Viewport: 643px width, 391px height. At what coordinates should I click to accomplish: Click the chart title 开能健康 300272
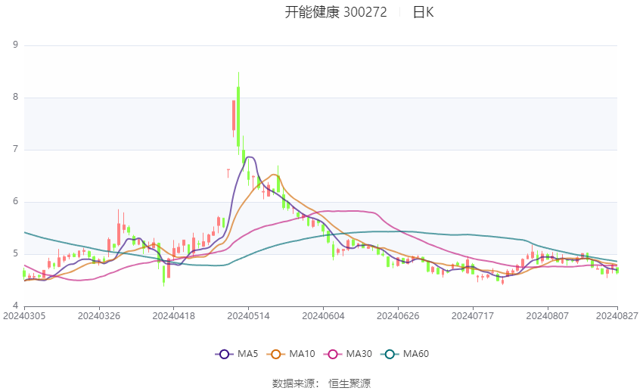click(x=336, y=12)
